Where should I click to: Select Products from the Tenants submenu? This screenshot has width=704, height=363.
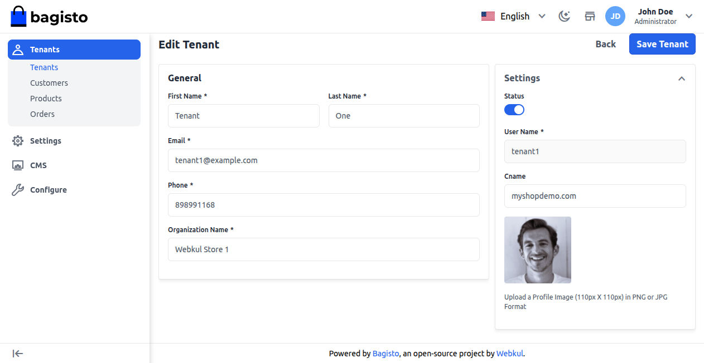pos(46,99)
